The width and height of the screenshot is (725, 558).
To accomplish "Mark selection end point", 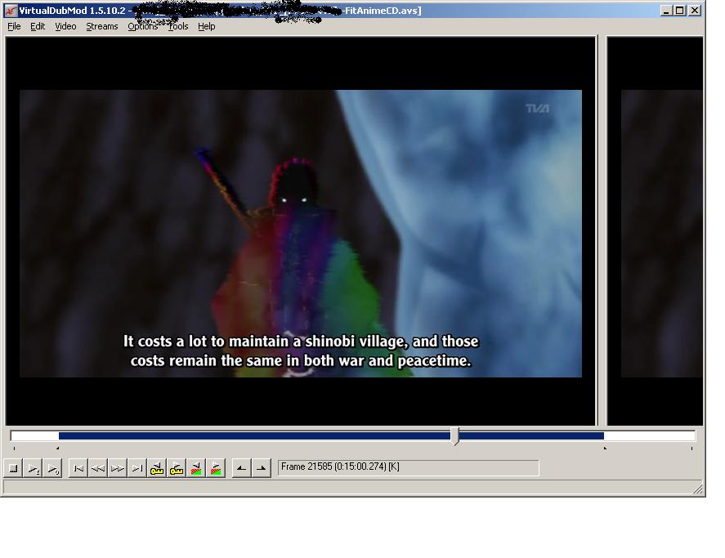I will pos(262,468).
